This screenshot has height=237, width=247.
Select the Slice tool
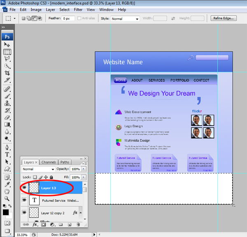coord(7,80)
